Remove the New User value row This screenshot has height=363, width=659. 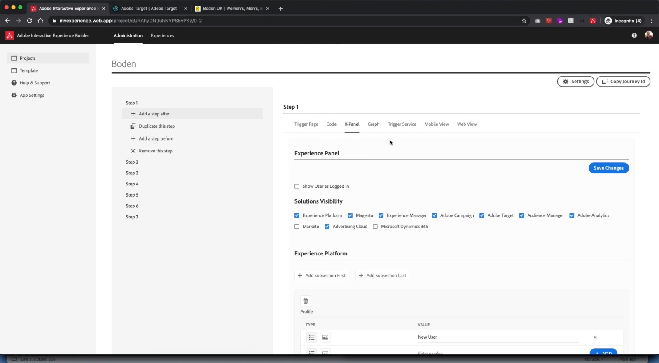coord(595,337)
